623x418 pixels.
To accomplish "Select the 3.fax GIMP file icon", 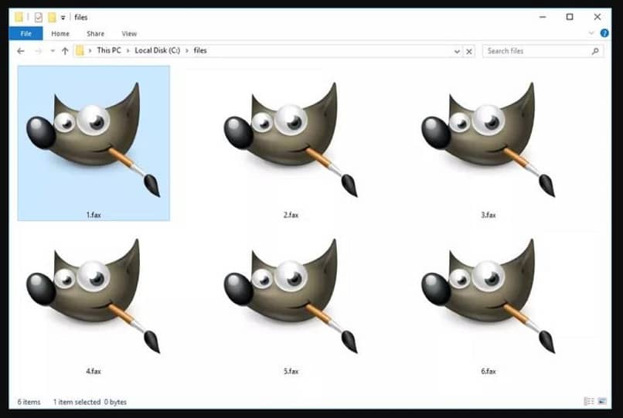I will click(x=489, y=139).
